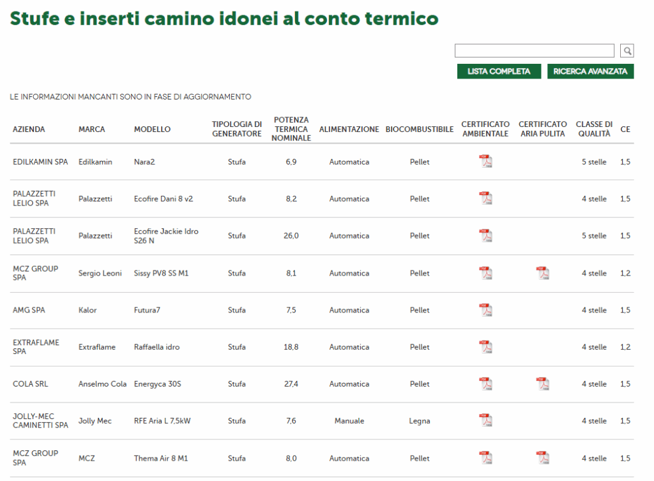Select the AMG SPA company cell

tap(29, 310)
